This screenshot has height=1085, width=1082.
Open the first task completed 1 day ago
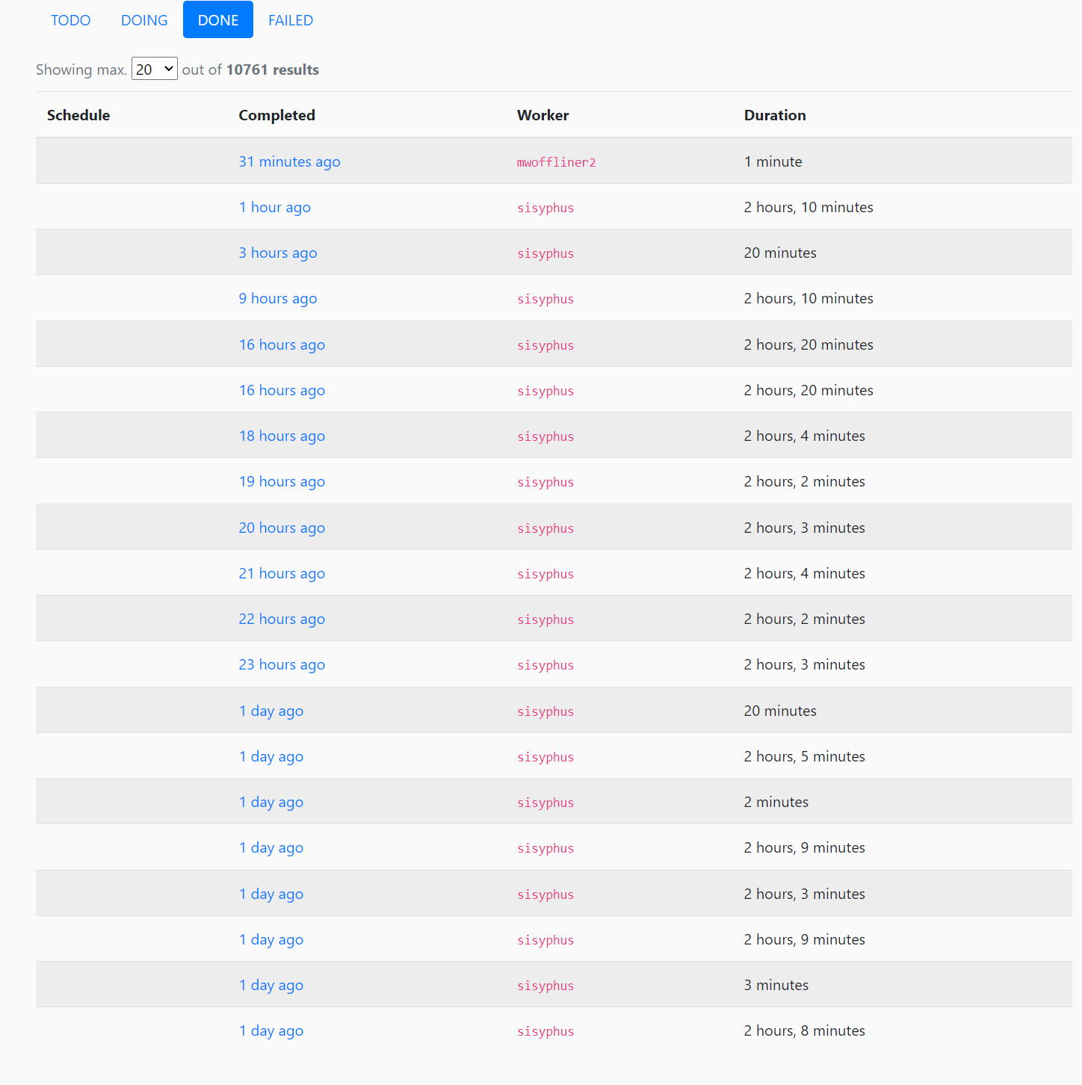tap(270, 711)
